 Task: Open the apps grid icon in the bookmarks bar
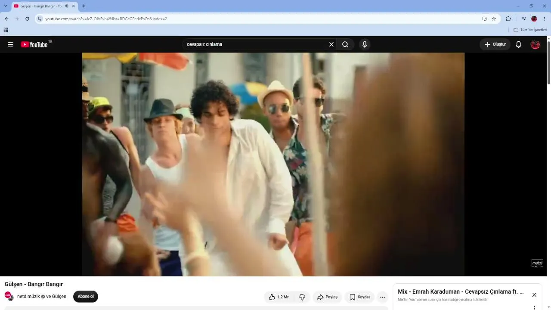click(6, 30)
